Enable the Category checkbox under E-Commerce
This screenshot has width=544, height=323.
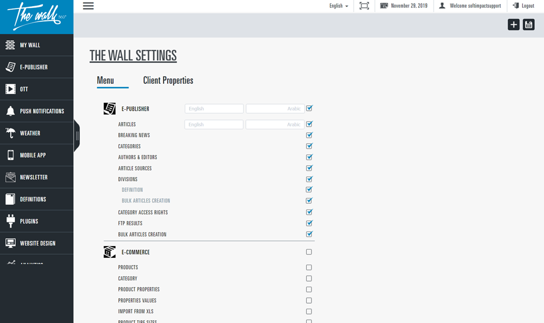point(309,278)
